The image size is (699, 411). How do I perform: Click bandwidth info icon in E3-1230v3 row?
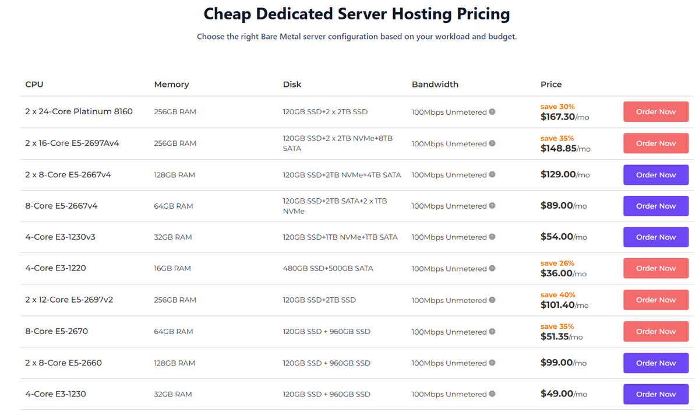point(492,237)
